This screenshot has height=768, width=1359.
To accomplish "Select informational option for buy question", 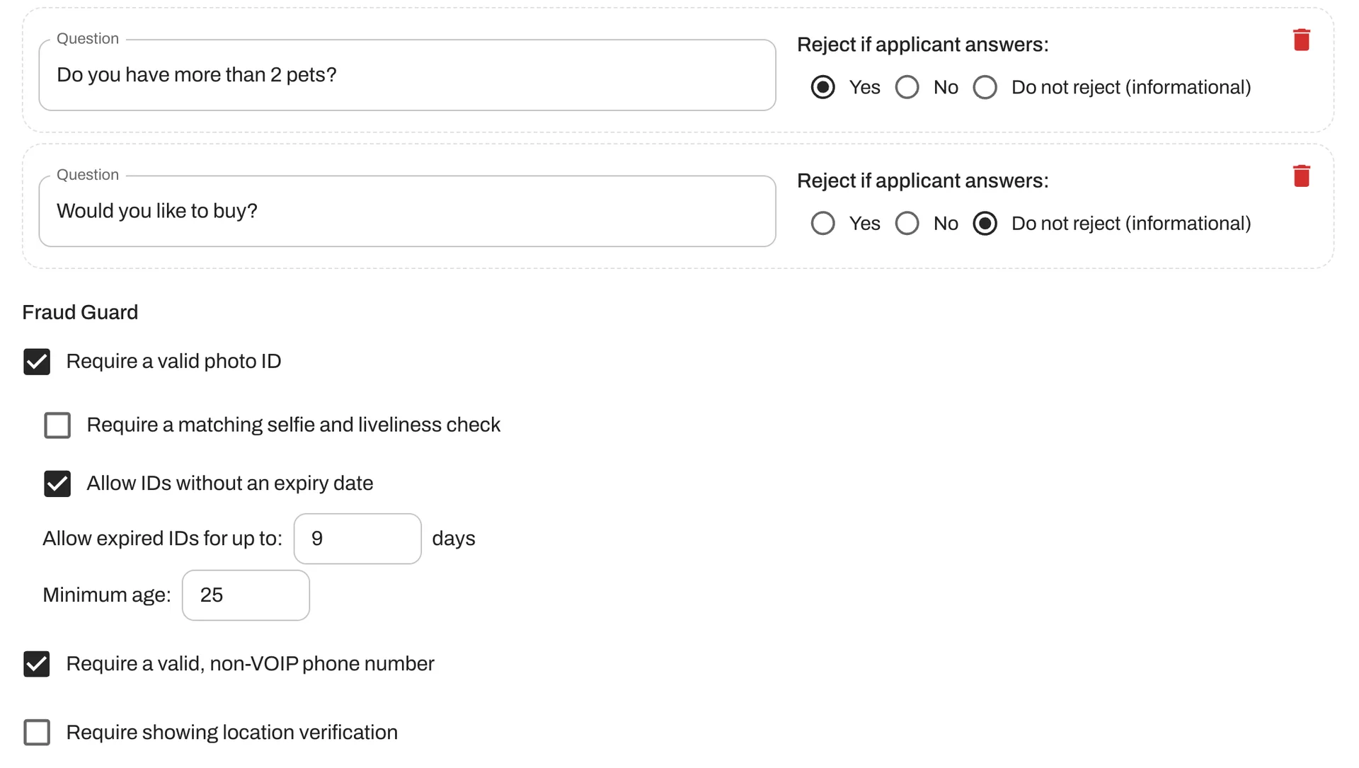I will 985,223.
